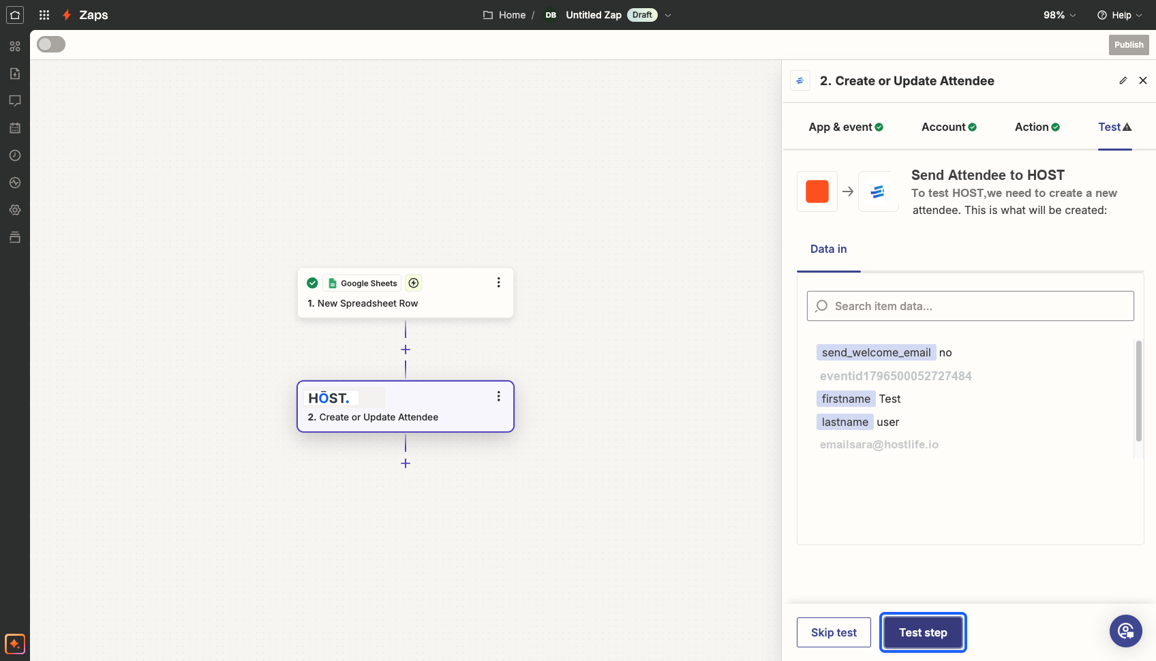The height and width of the screenshot is (661, 1156).
Task: Click the instant trigger icon on step 1
Action: pyautogui.click(x=414, y=283)
